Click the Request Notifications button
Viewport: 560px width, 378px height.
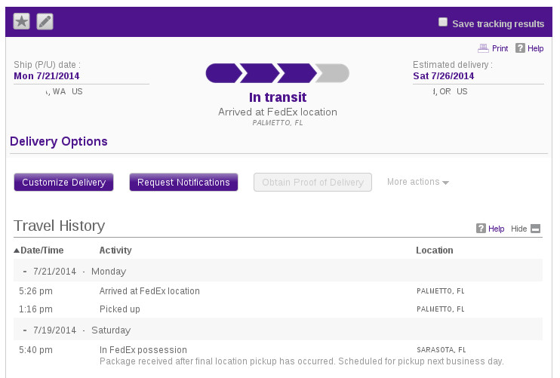(183, 183)
